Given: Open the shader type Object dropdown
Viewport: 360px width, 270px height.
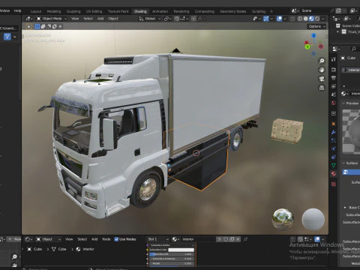Looking at the screenshot, I should pos(48,239).
